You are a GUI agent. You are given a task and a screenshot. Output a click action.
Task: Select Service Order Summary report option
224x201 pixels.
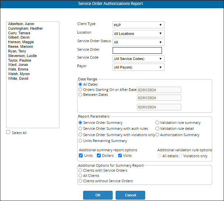80,123
